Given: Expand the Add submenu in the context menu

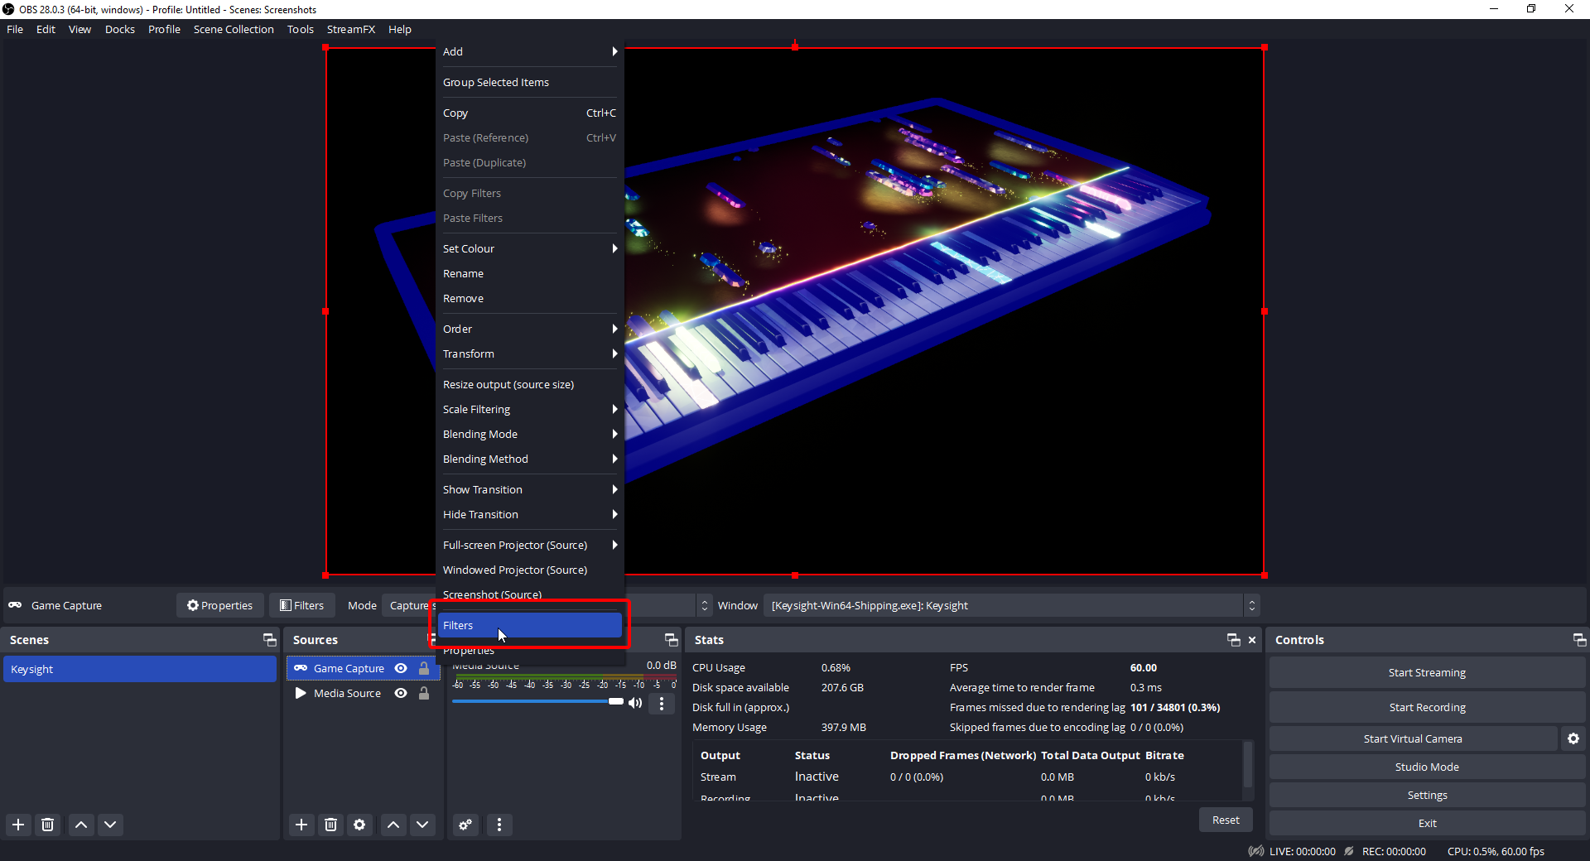Looking at the screenshot, I should point(530,51).
